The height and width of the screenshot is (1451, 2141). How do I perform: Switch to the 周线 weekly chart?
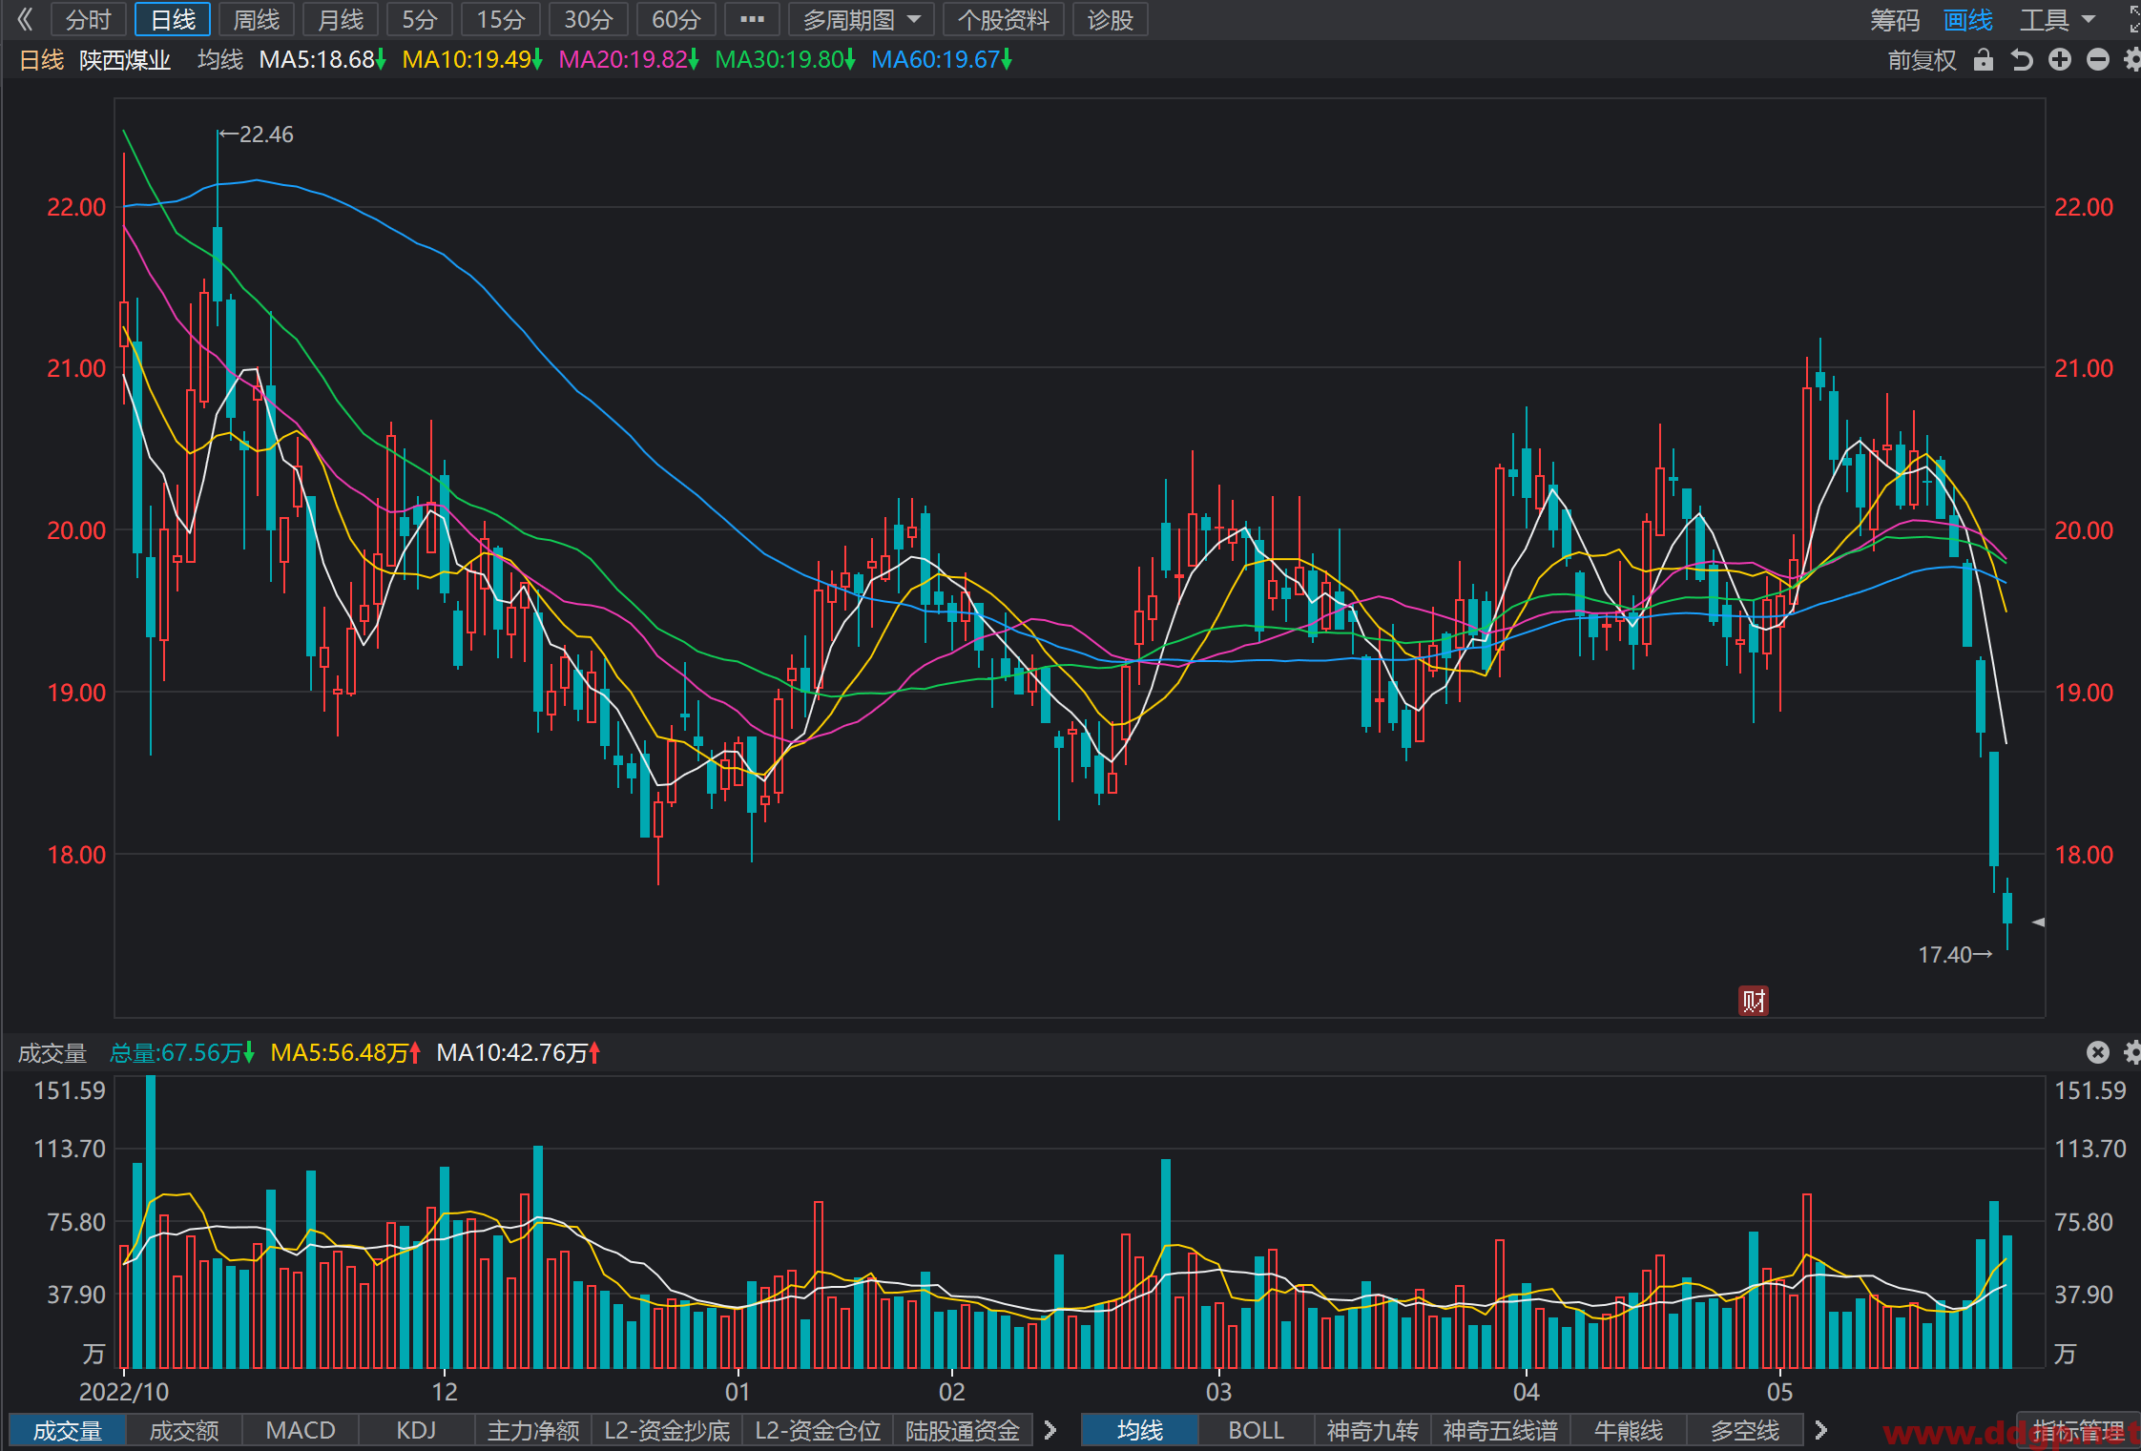pyautogui.click(x=257, y=19)
